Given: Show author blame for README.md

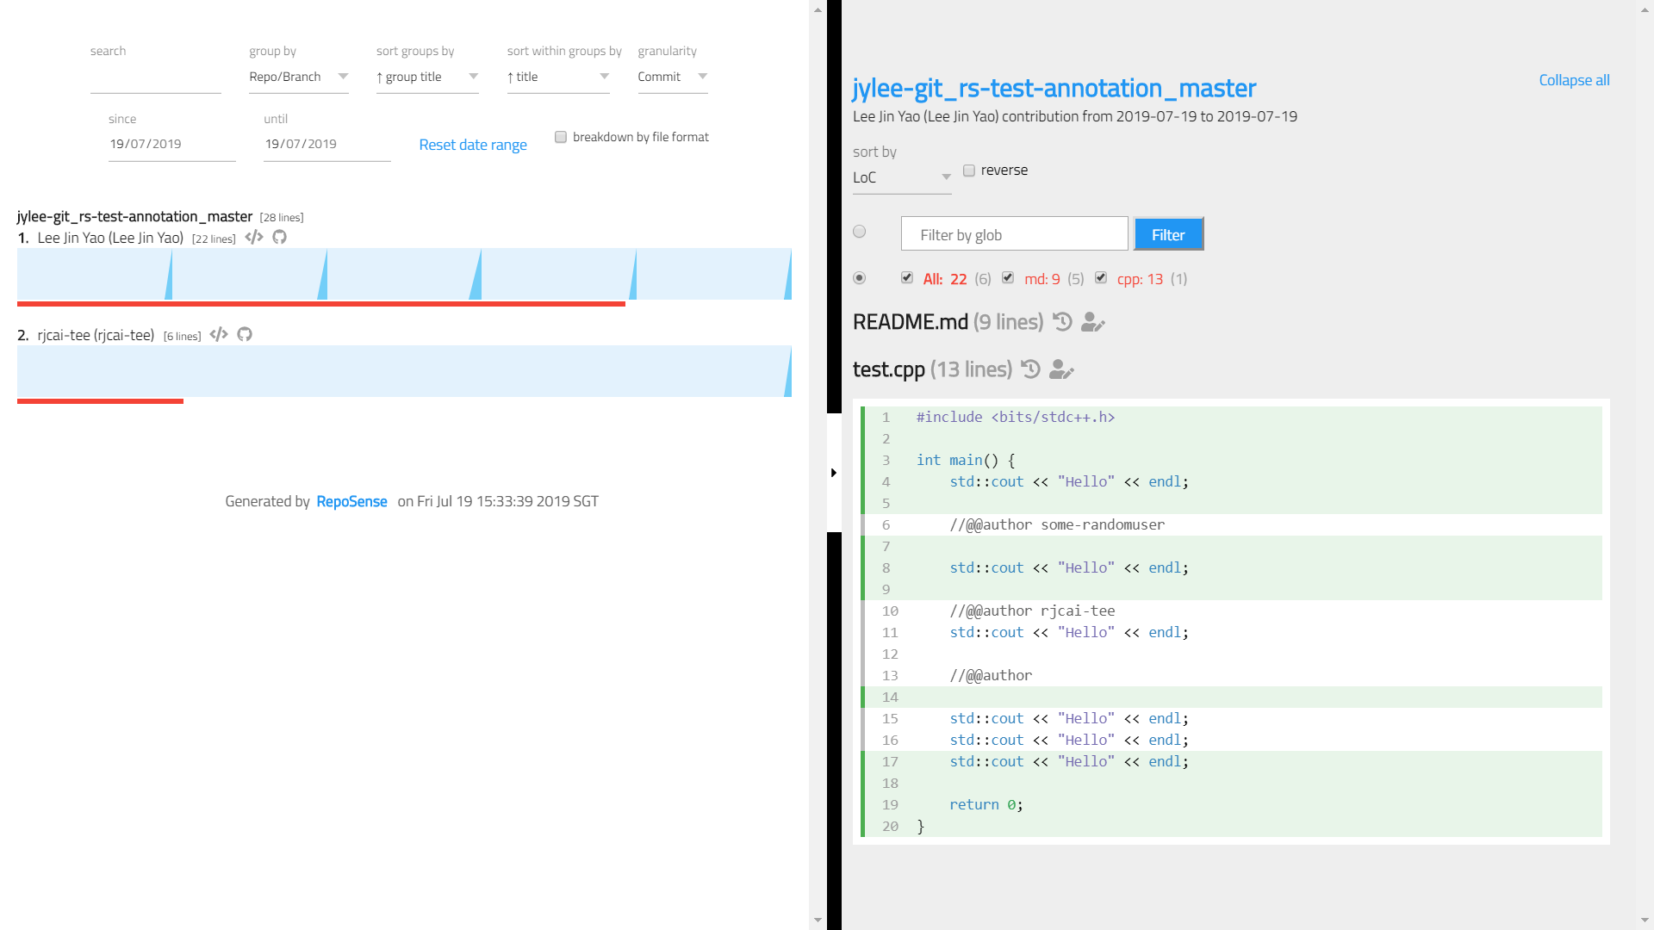Looking at the screenshot, I should click(1091, 324).
